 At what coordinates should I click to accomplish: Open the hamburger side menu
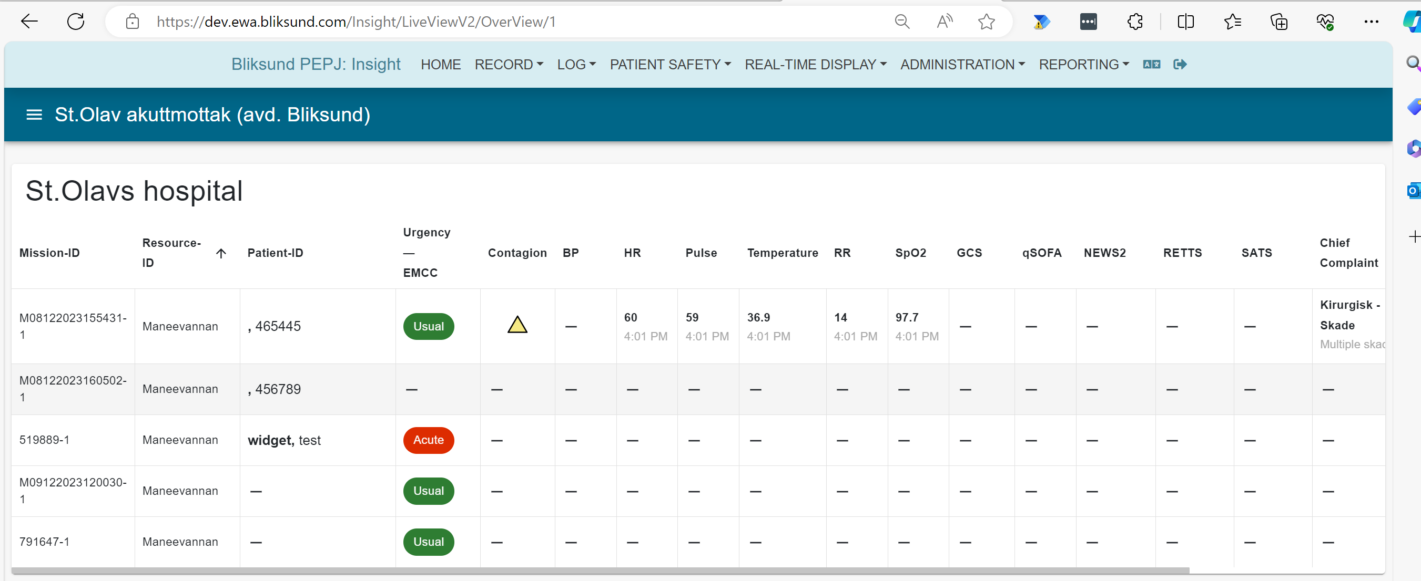click(34, 115)
